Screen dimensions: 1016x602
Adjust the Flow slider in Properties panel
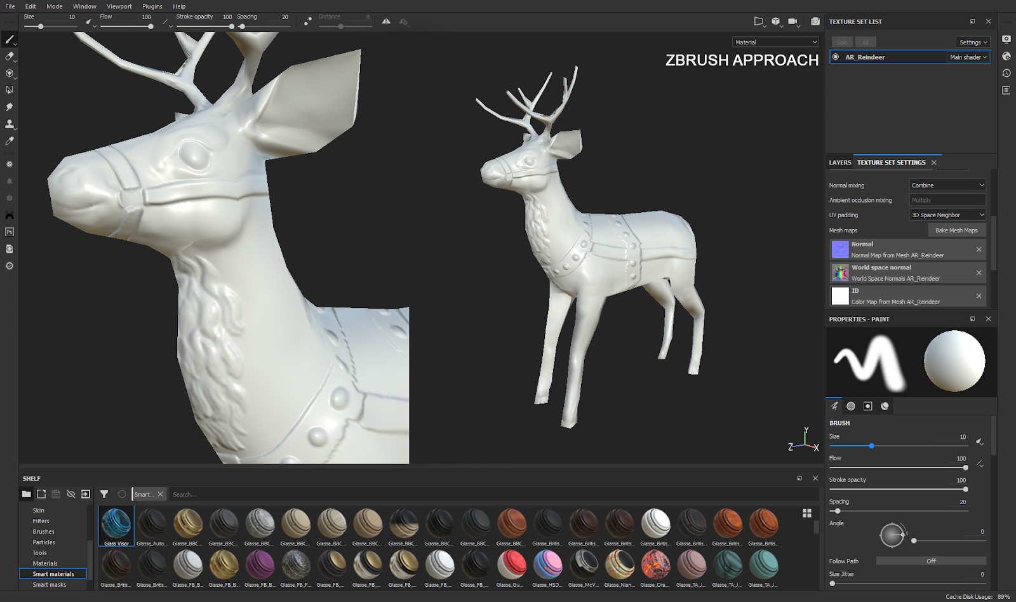pos(899,467)
